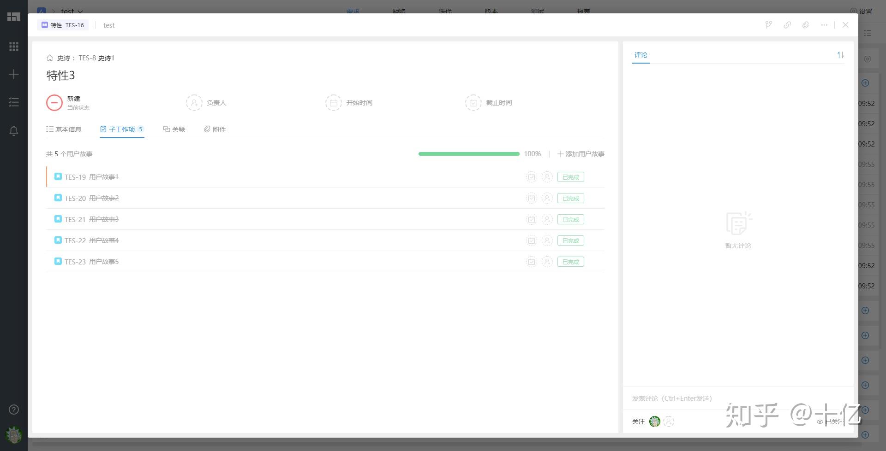886x451 pixels.
Task: Change 已完成 status of TES-23
Action: pos(571,262)
